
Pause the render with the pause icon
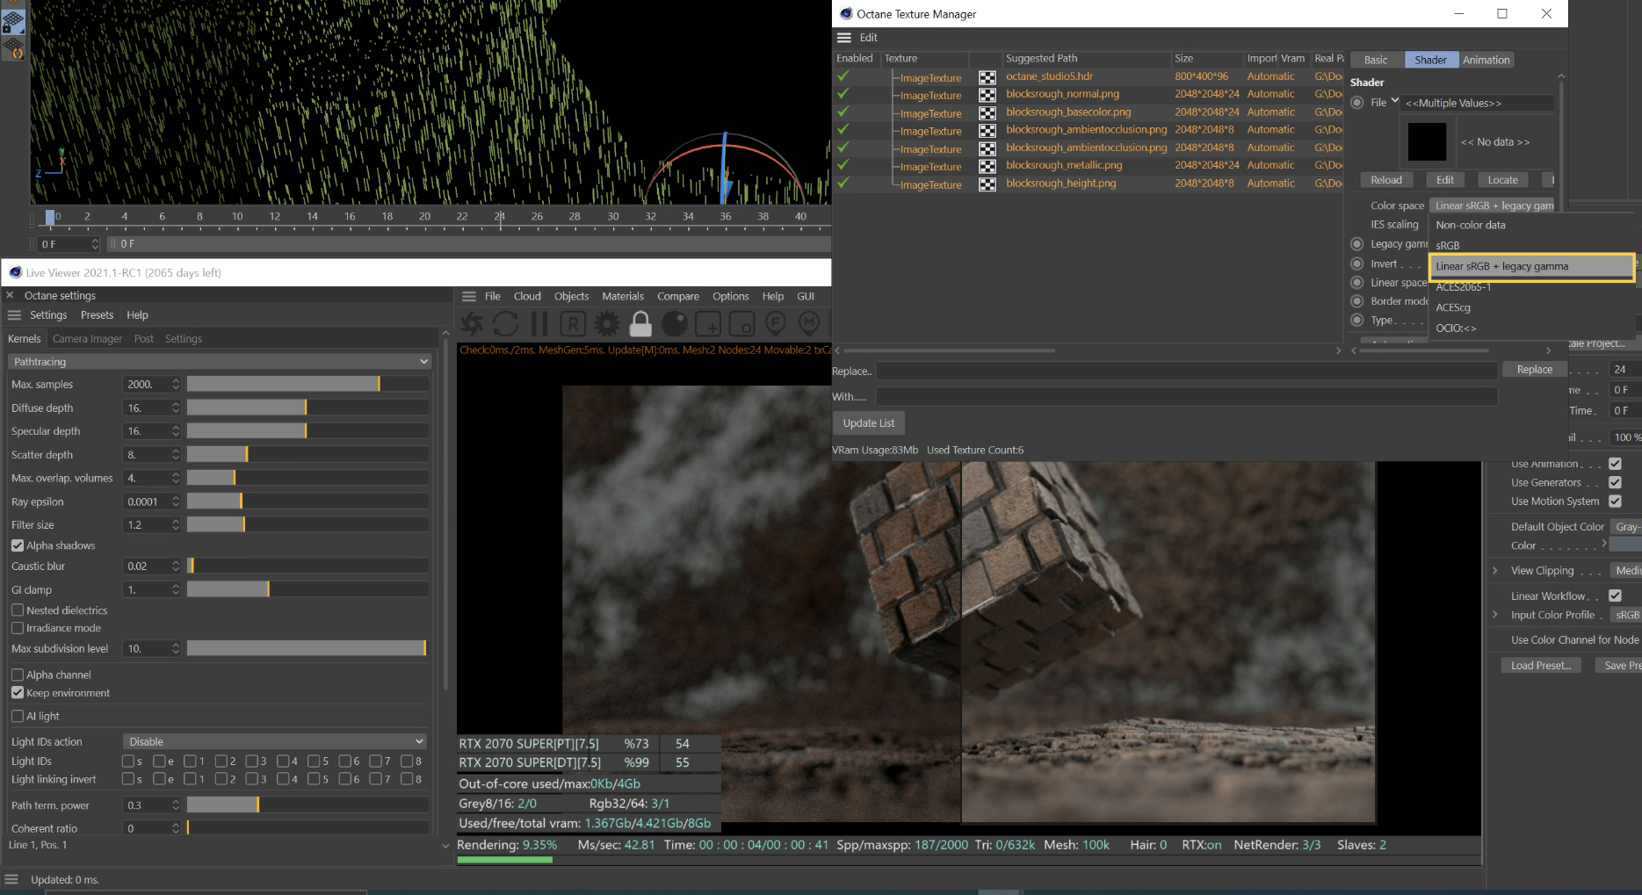(x=539, y=324)
